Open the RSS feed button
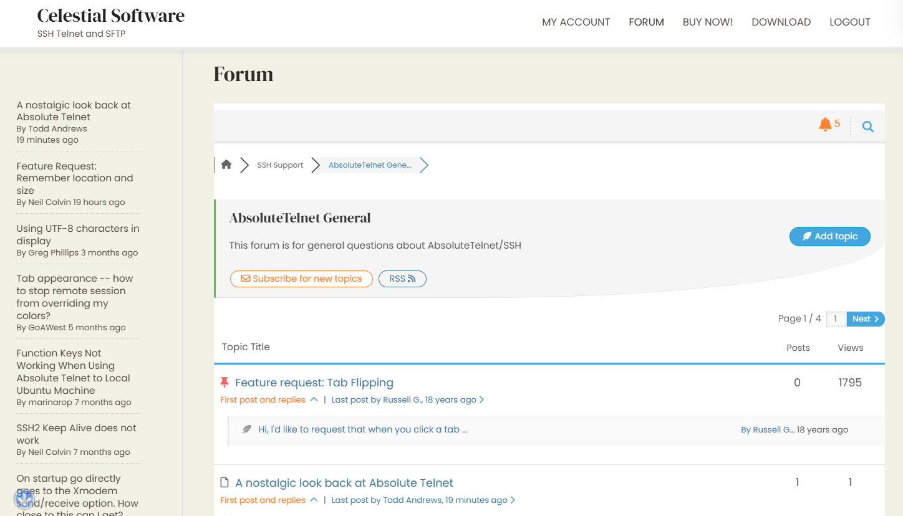Viewport: 903px width, 516px height. [x=402, y=279]
